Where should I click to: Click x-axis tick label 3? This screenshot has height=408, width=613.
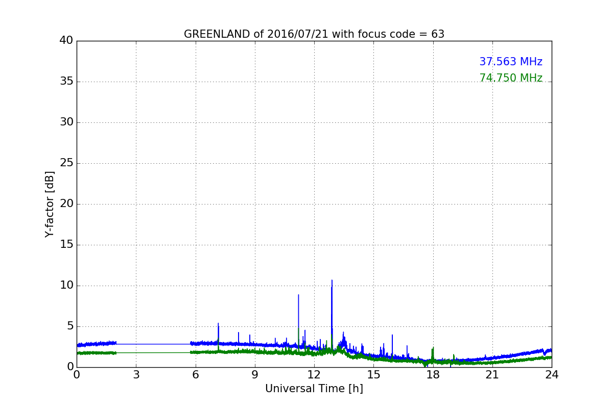click(136, 375)
